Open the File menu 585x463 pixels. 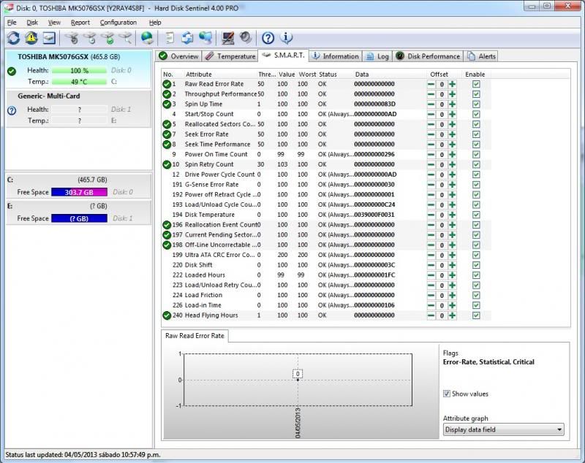coord(12,23)
